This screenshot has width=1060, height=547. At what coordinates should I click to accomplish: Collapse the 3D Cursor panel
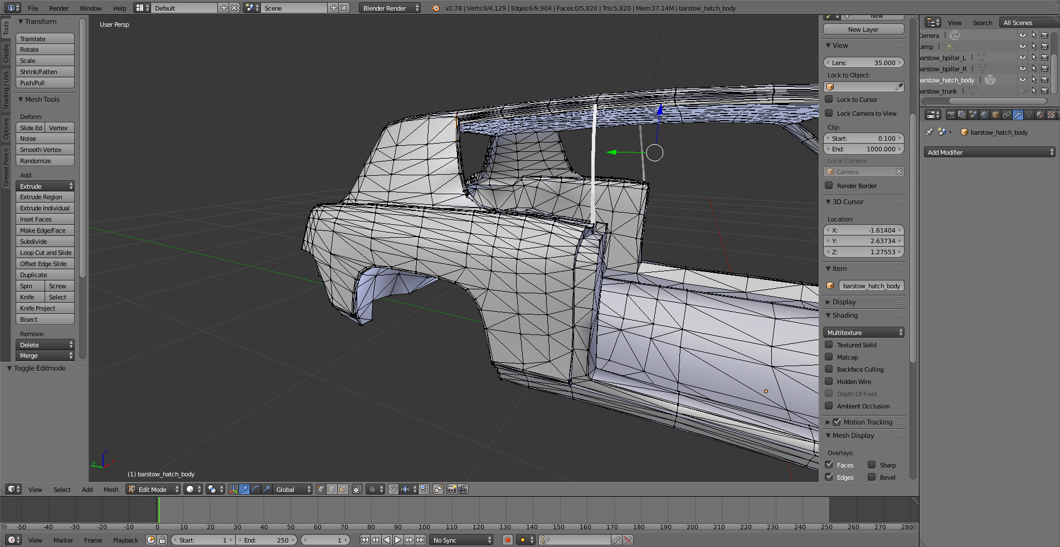(848, 202)
